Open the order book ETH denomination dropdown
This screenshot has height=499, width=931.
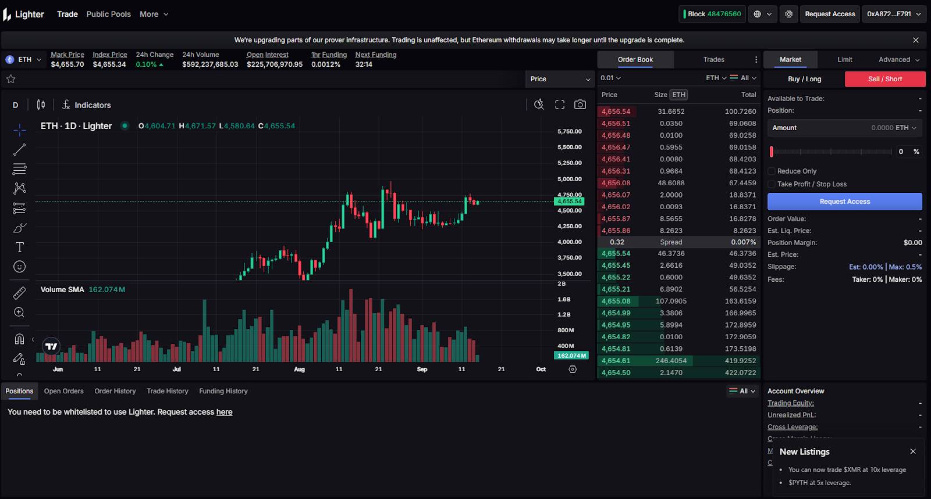pyautogui.click(x=716, y=78)
